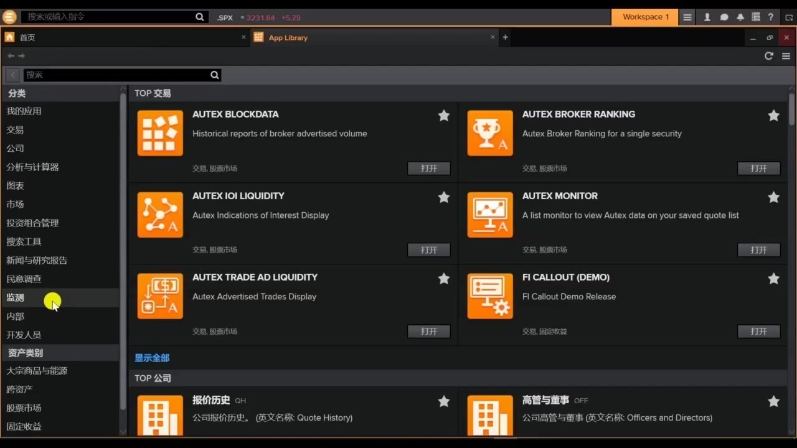Select 市场 category
797x448 pixels.
coord(59,204)
